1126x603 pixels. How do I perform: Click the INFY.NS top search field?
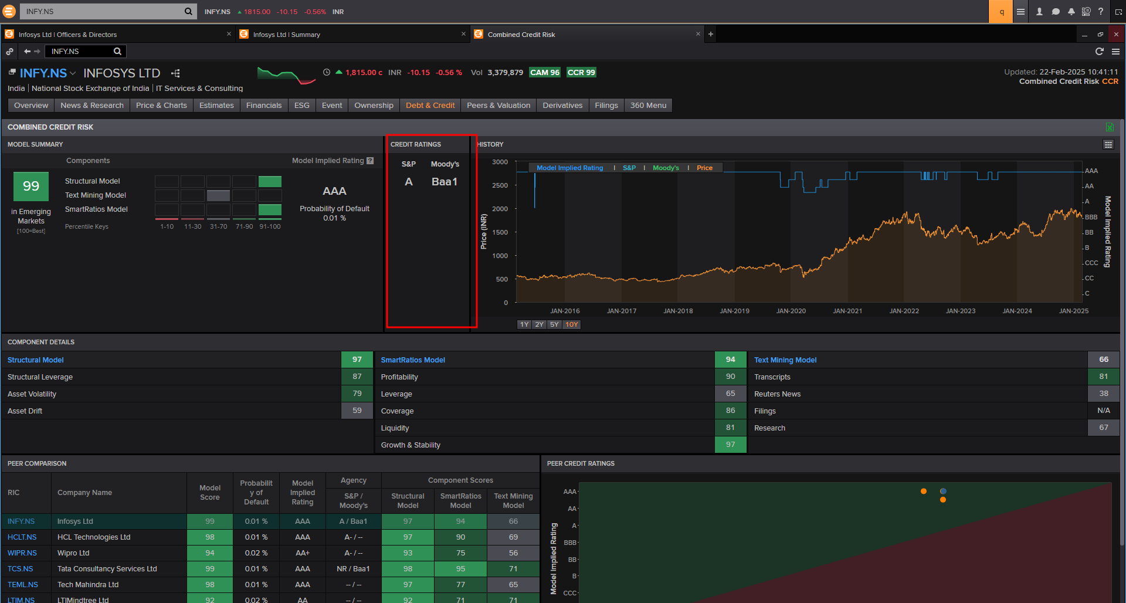(x=103, y=12)
